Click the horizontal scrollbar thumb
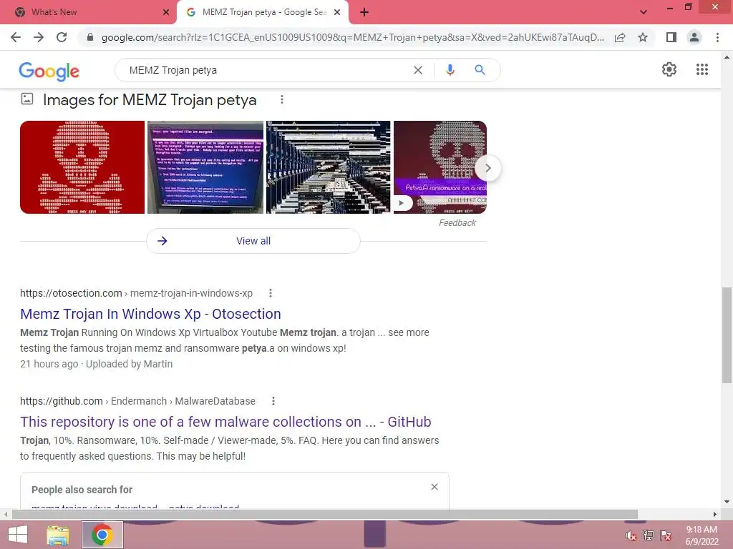This screenshot has width=733, height=549. 325,514
